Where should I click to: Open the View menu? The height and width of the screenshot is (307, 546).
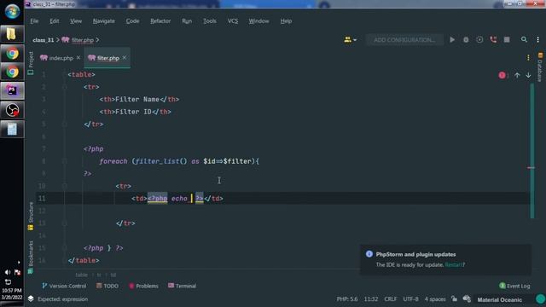tap(76, 20)
